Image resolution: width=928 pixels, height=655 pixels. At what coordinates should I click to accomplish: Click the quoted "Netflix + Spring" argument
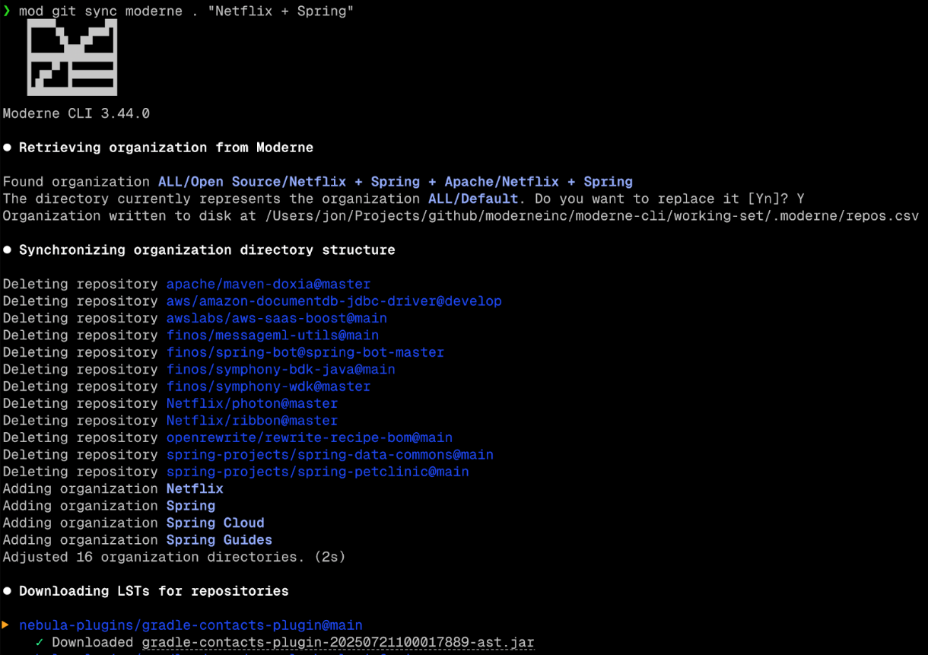(281, 11)
